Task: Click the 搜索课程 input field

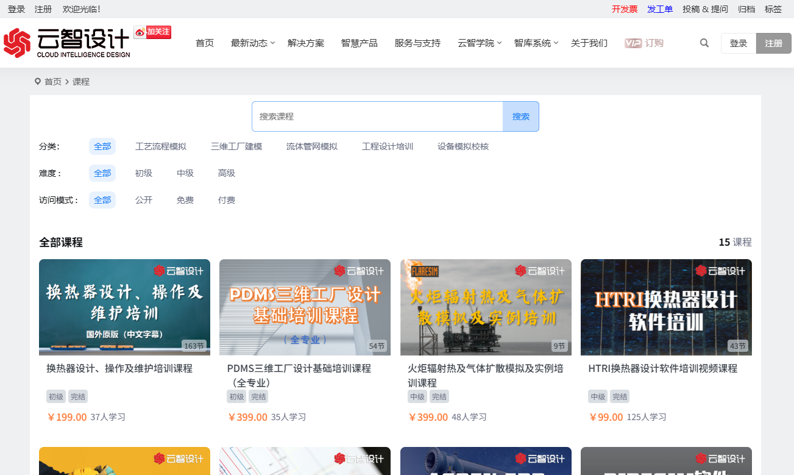Action: [377, 116]
